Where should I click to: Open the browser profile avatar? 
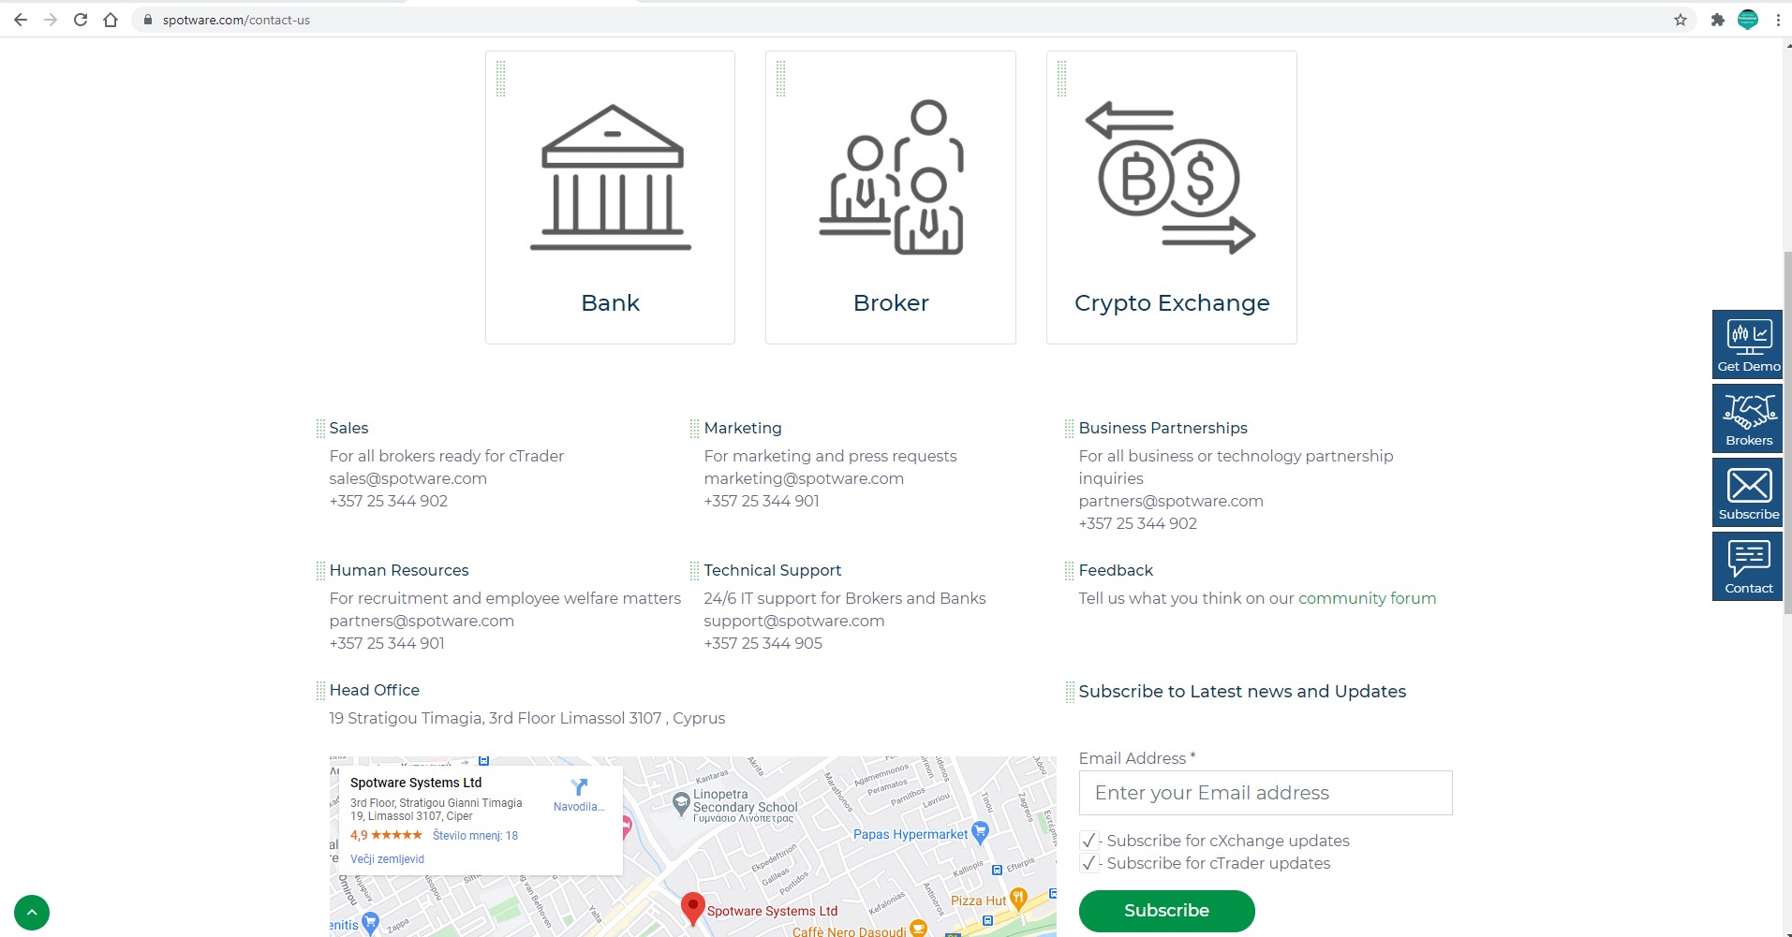[x=1748, y=20]
